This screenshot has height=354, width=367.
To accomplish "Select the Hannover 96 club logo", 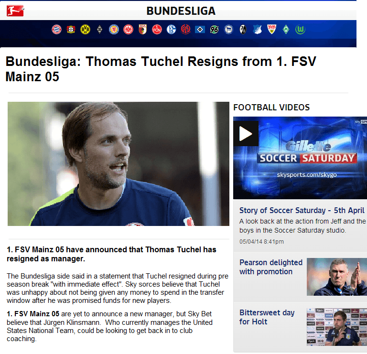I will [x=214, y=30].
